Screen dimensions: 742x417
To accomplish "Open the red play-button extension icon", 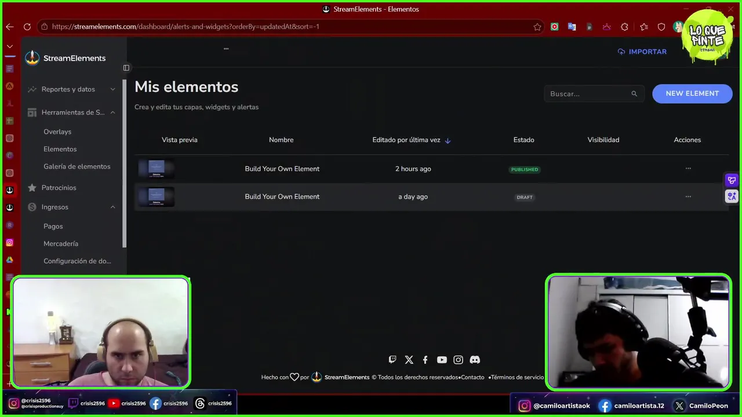I will tap(555, 27).
